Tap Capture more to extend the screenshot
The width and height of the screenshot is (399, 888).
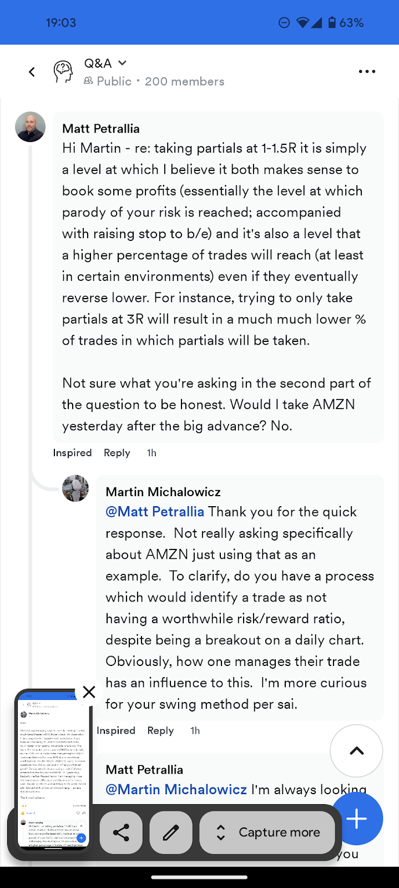coord(268,833)
